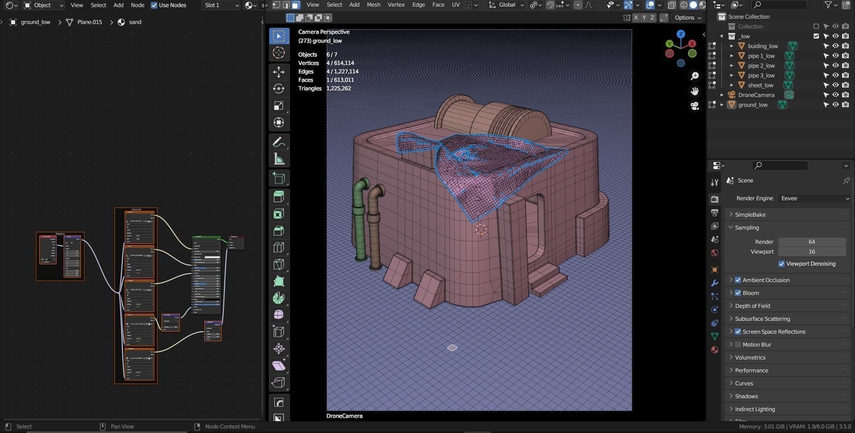Select the Scale tool

click(279, 105)
